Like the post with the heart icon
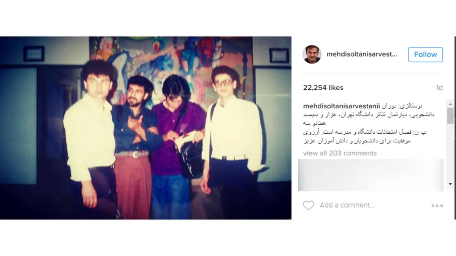This screenshot has height=256, width=456. 309,205
